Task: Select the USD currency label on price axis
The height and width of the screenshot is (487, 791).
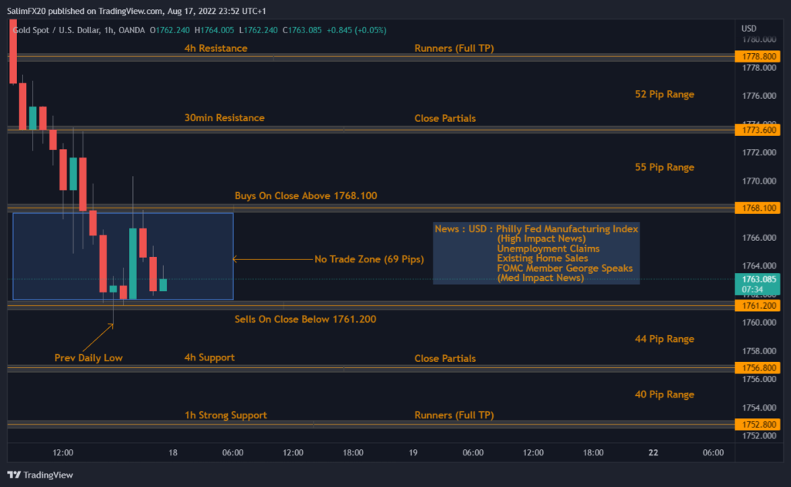Action: (749, 29)
